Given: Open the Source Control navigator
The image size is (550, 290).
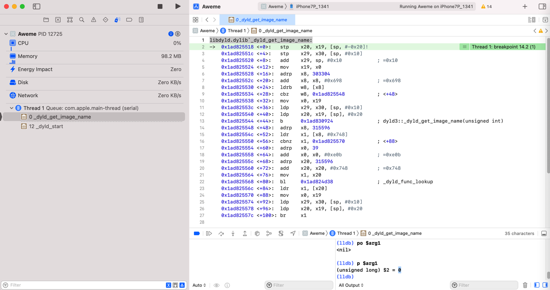Looking at the screenshot, I should [58, 20].
